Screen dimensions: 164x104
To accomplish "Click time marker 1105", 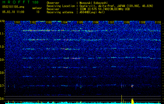I will tap(80, 22).
